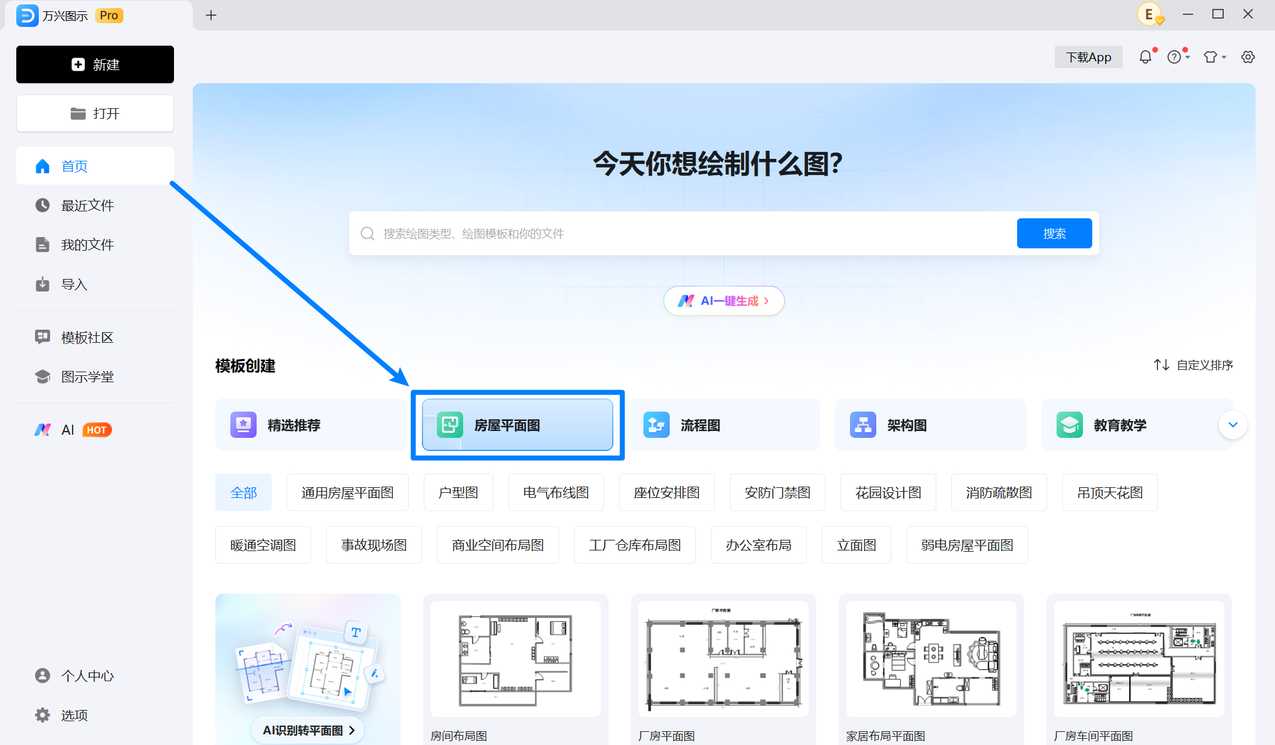Open 最近文件 in sidebar
Viewport: 1275px width, 745px height.
coord(95,205)
